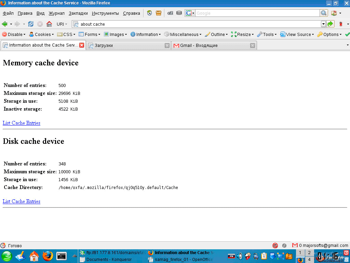Switch to Documents - Konqueror in taskbar

point(109,259)
